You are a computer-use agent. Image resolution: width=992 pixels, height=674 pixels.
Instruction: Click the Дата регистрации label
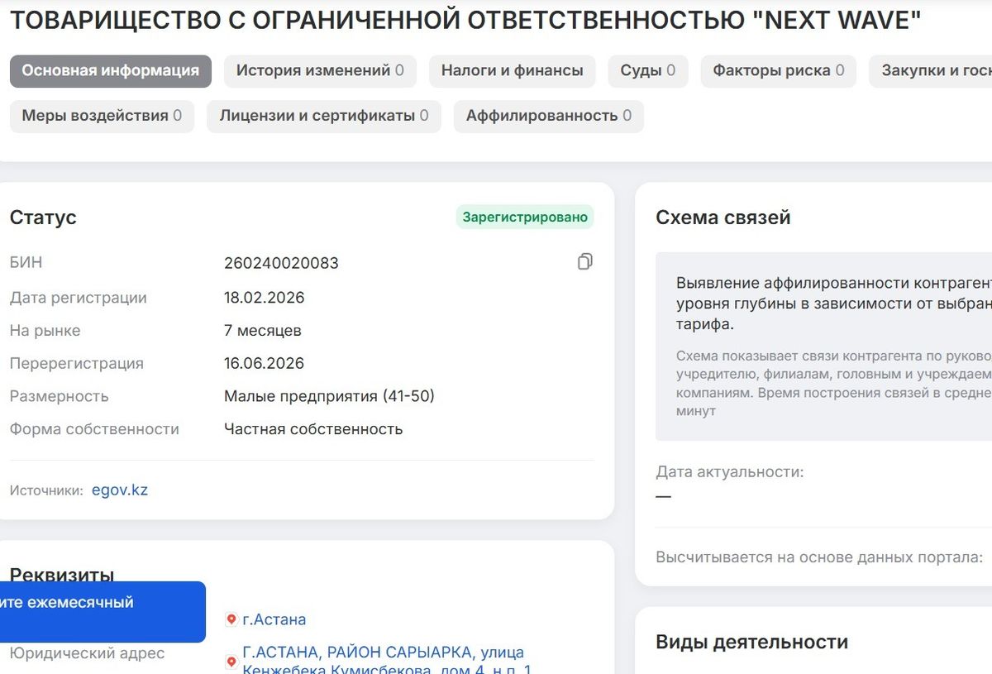pyautogui.click(x=79, y=298)
